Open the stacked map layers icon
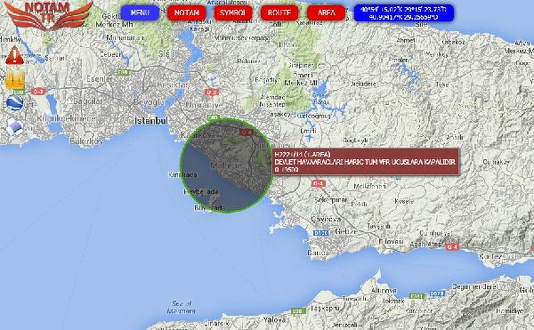Screen dimensions: 534x330 pos(15,127)
